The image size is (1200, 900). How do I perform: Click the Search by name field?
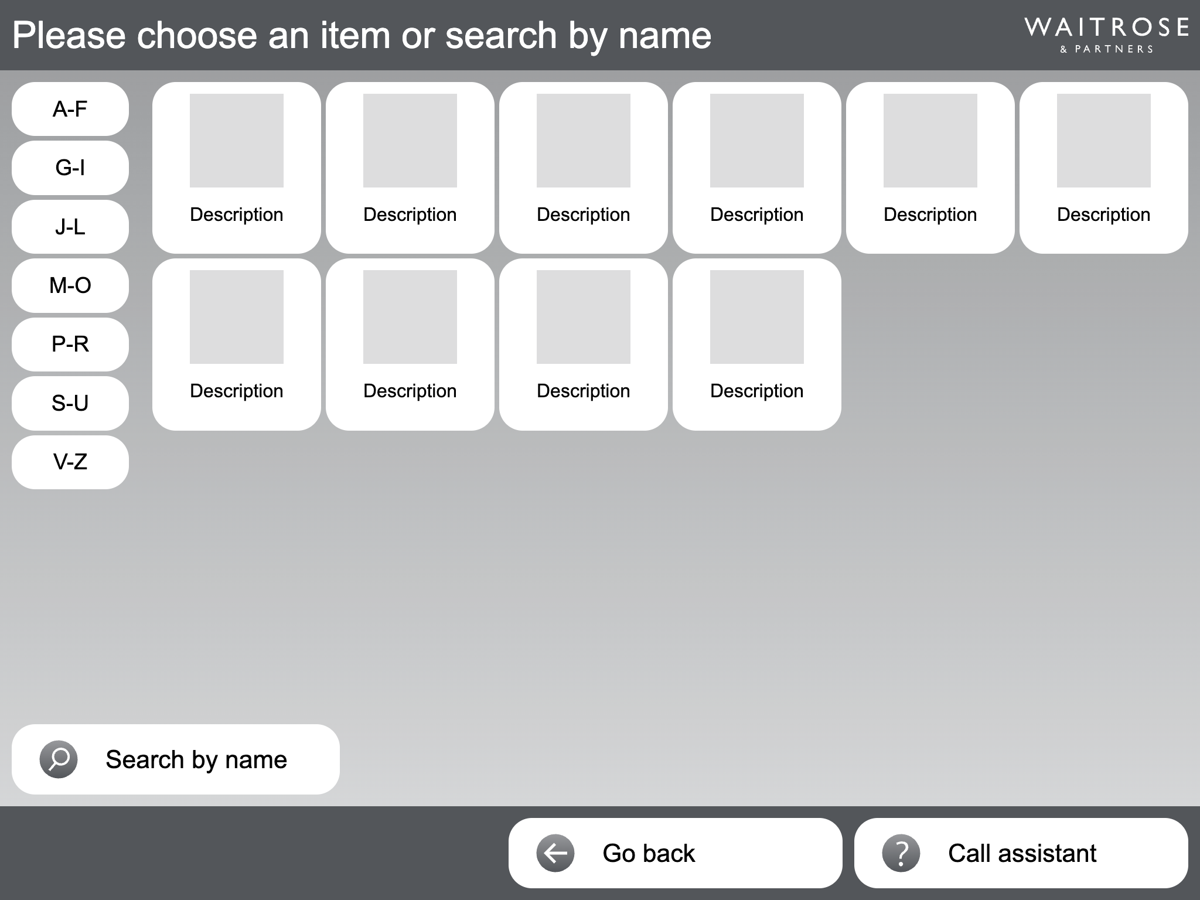point(176,759)
